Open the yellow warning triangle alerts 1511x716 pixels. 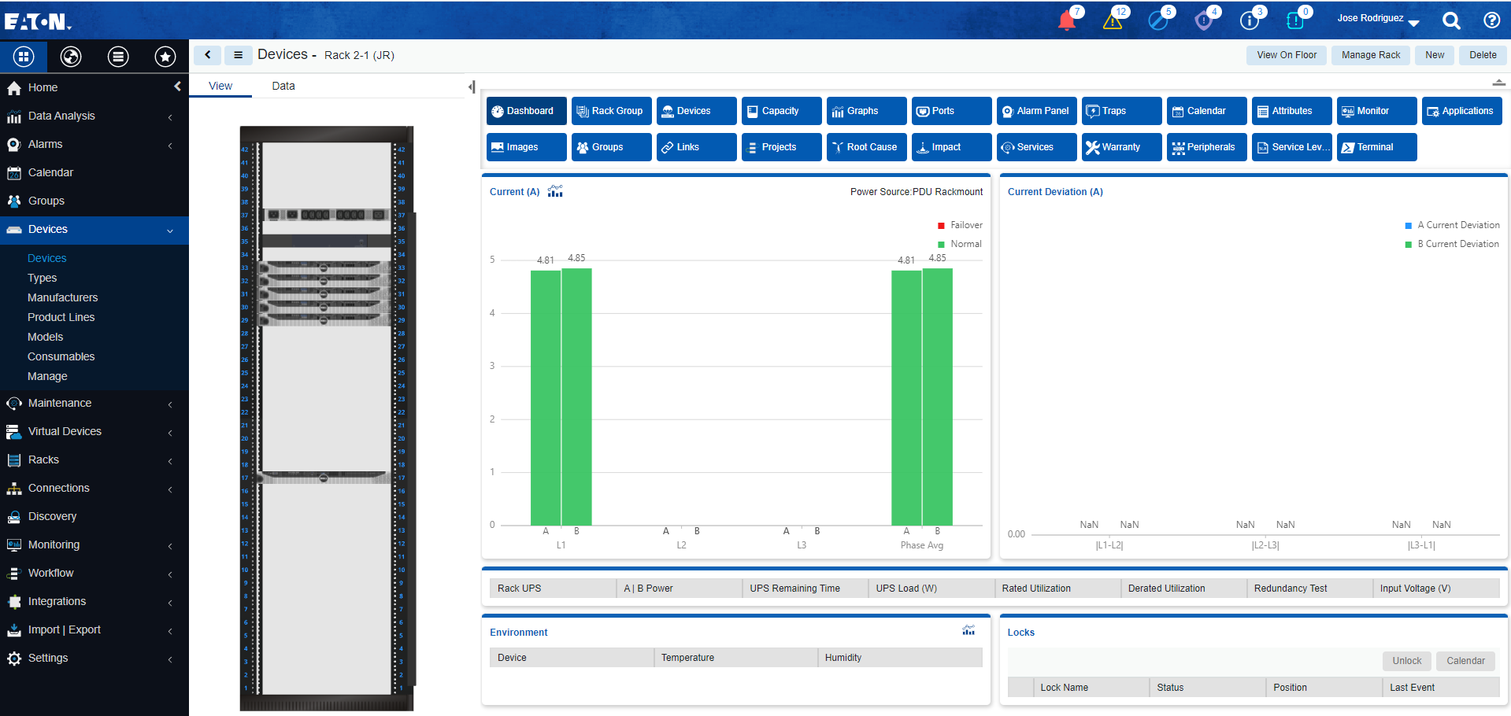[1112, 20]
